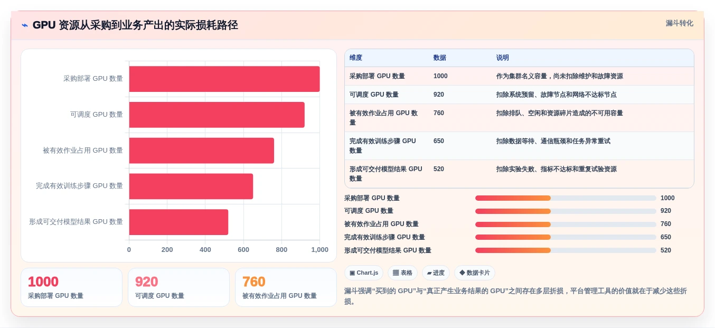Click chart axis label 可调度 GPU 数量
This screenshot has height=328, width=715.
tap(97, 115)
